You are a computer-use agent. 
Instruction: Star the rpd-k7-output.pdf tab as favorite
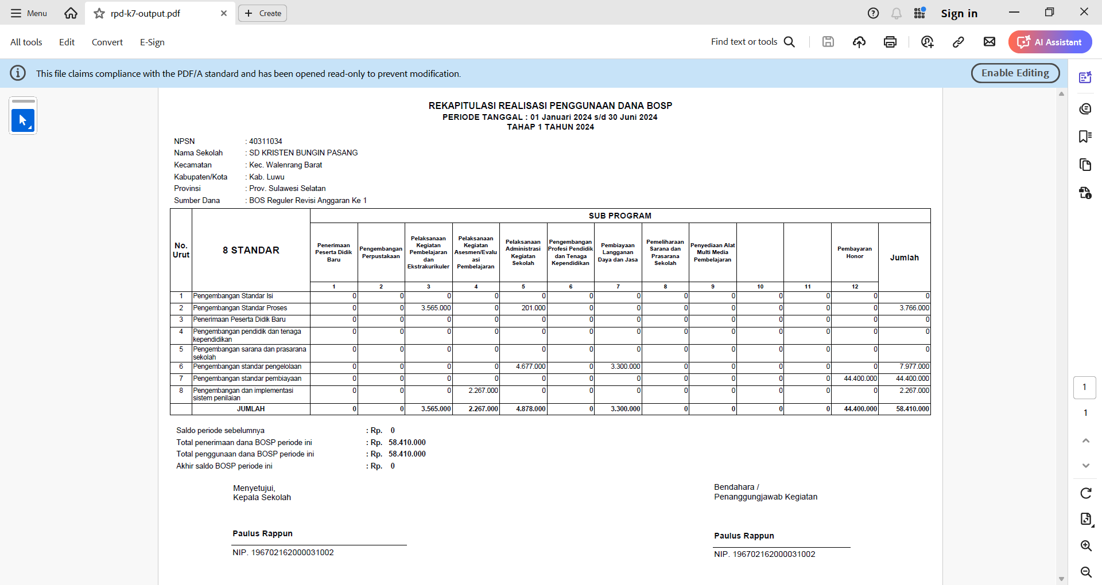click(99, 13)
